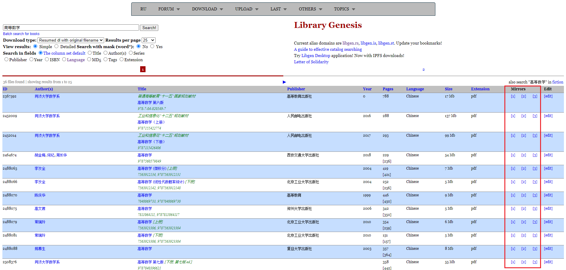Image resolution: width=566 pixels, height=270 pixels.
Task: Open the LAST menu
Action: pos(279,9)
